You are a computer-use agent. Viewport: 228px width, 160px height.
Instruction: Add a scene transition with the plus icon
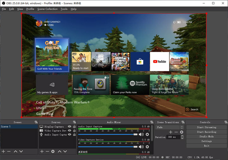[x=170, y=132]
